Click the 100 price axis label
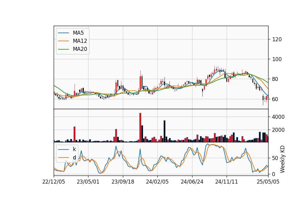The width and height of the screenshot is (298, 214). tap(277, 59)
